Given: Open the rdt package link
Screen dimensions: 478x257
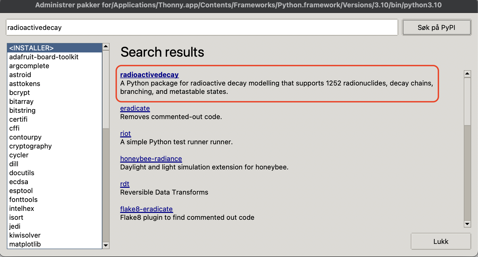Looking at the screenshot, I should coord(125,184).
